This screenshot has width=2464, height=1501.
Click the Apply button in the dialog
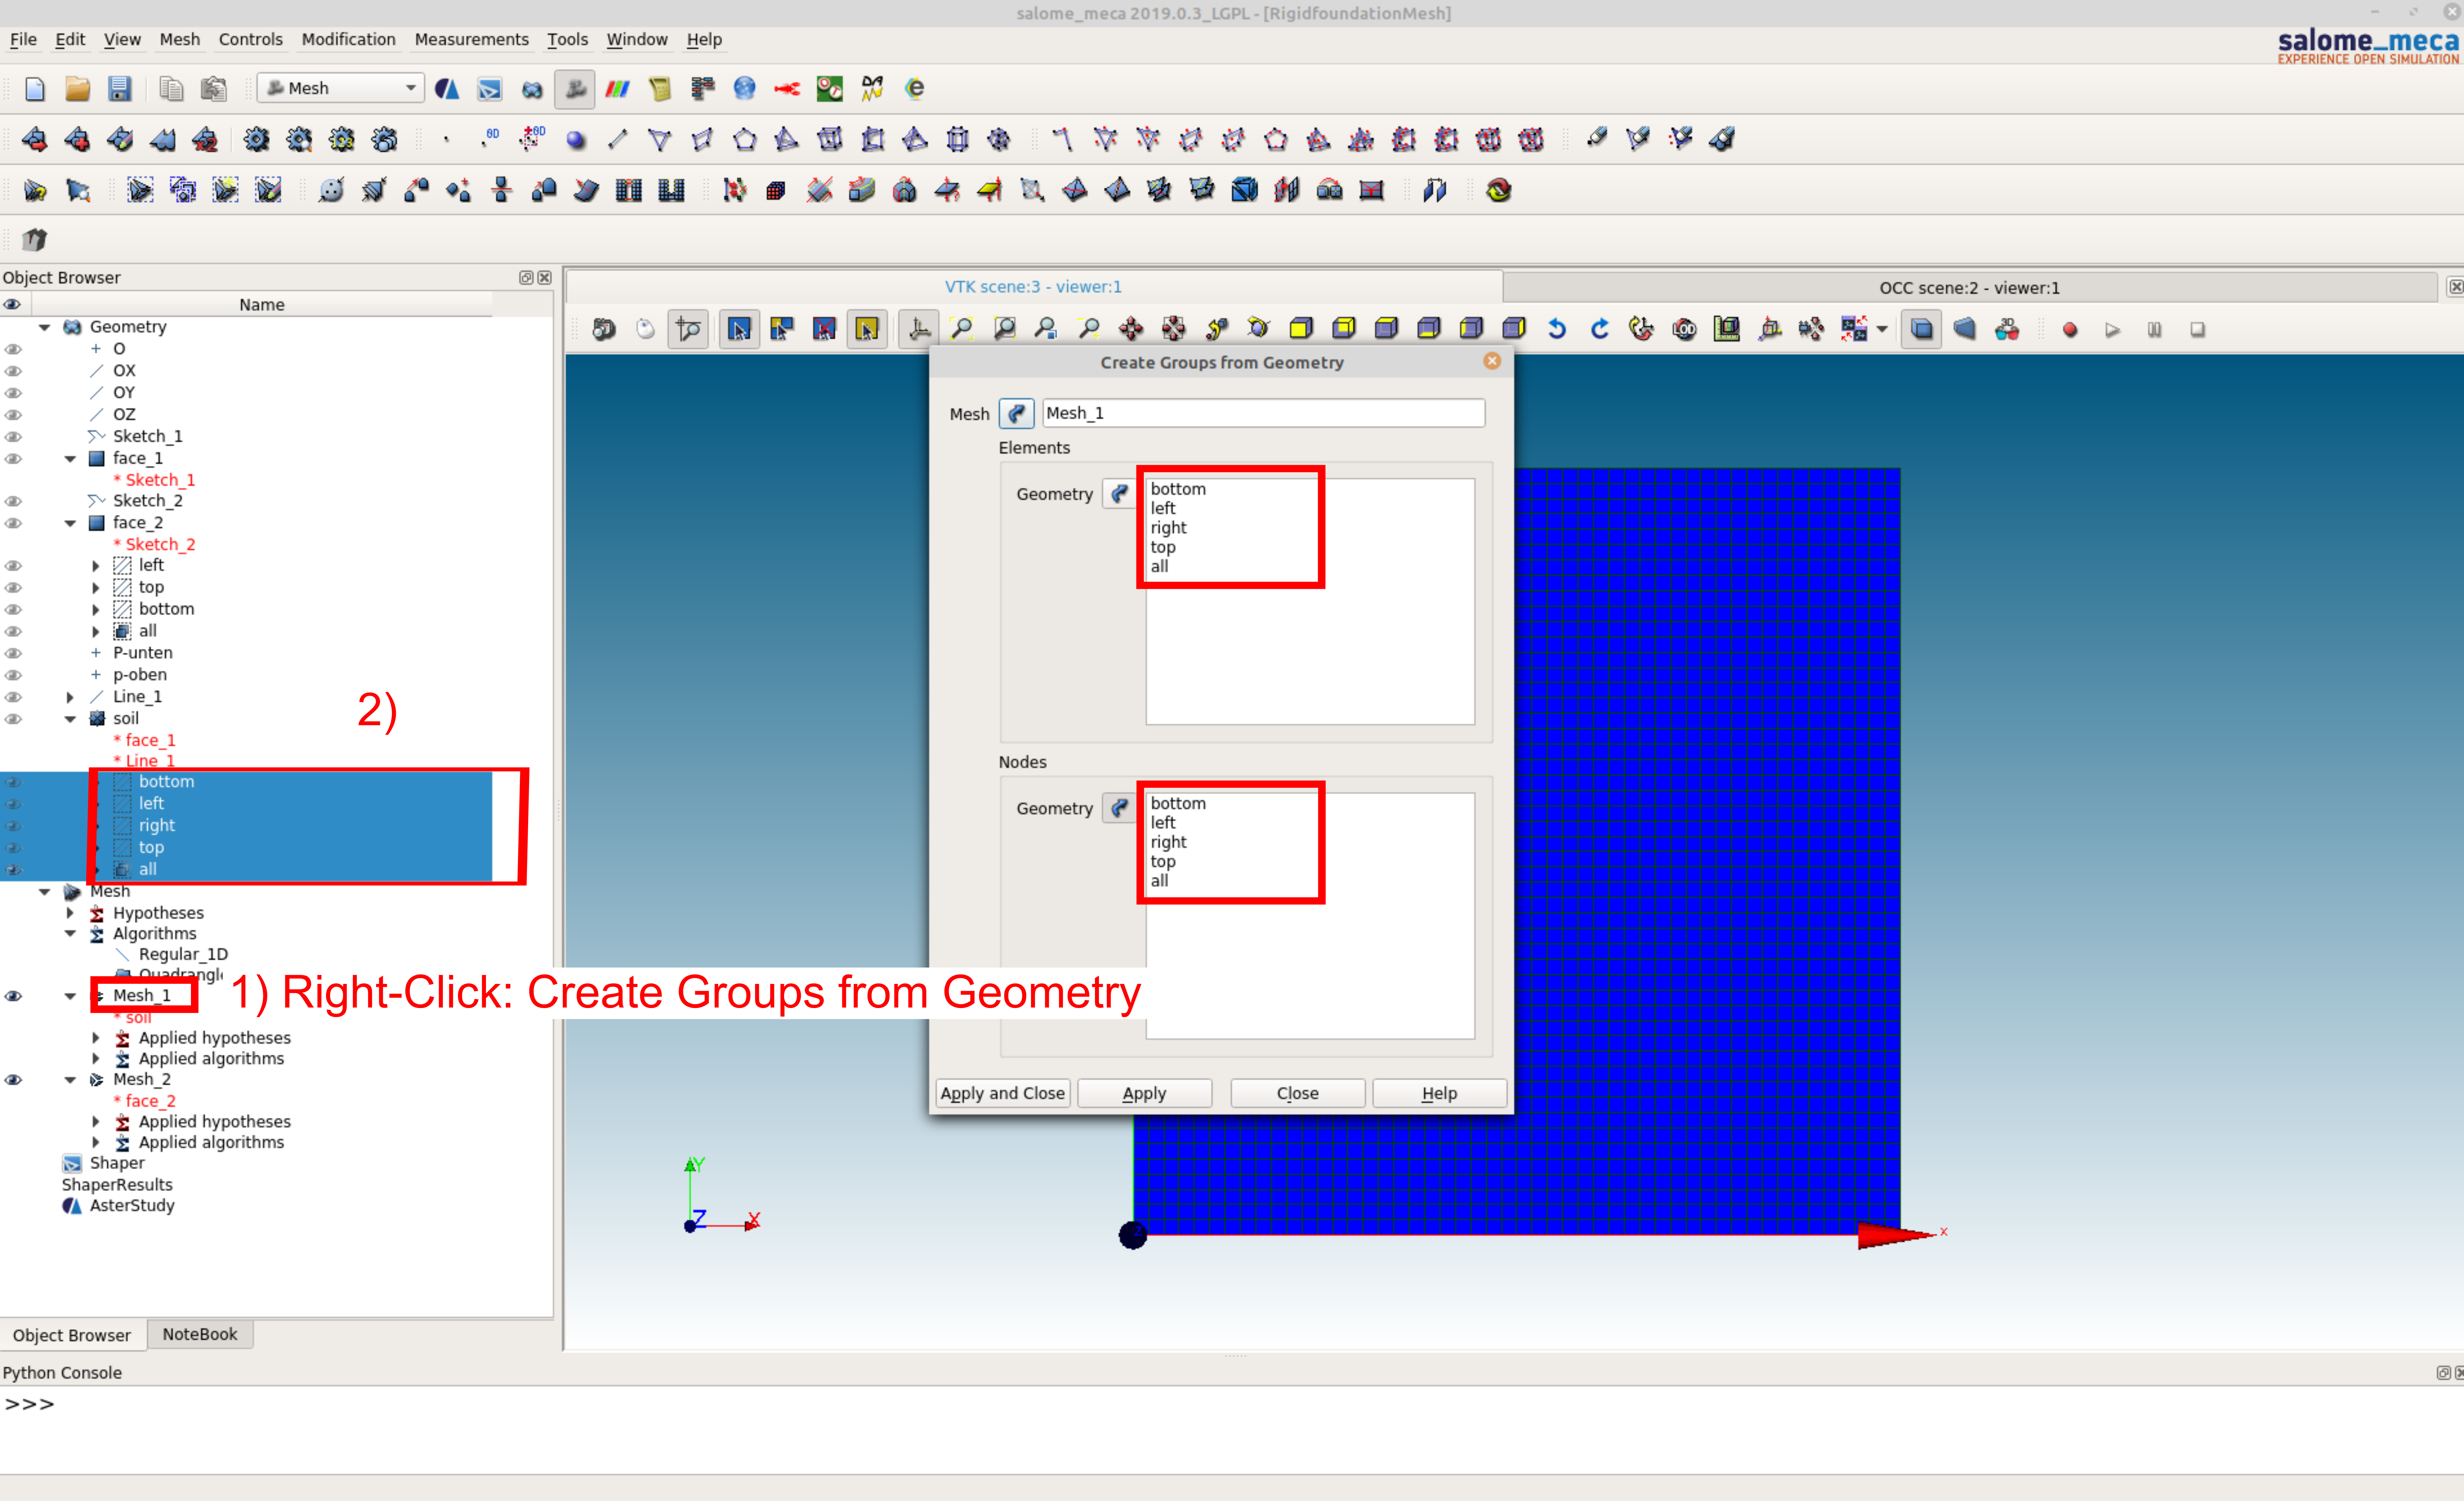pos(1144,1093)
